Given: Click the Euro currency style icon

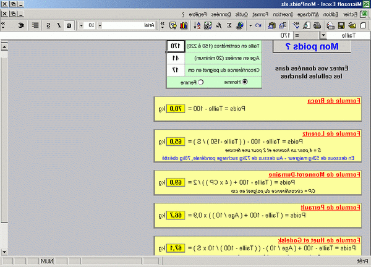Looking at the screenshot, I should (21, 25).
